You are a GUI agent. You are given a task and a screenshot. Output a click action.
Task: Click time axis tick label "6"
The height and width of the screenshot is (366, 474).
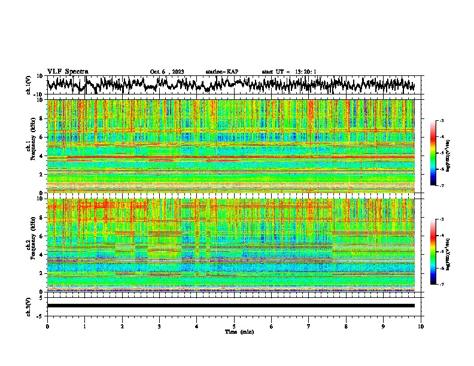(272, 327)
